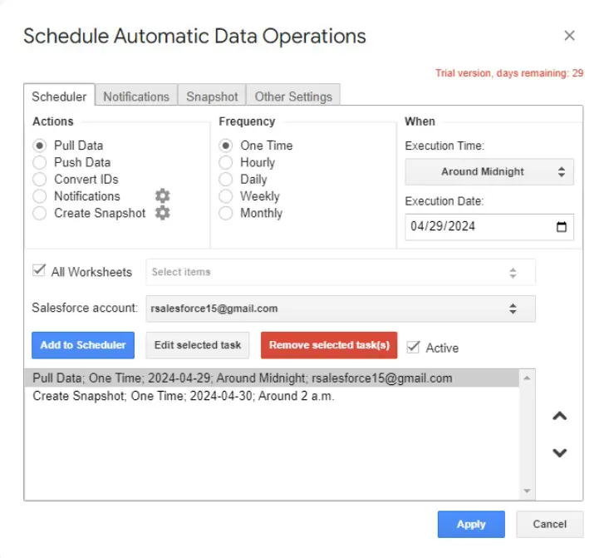This screenshot has height=558, width=599.
Task: Open settings gear next to Create Snapshot
Action: click(163, 213)
